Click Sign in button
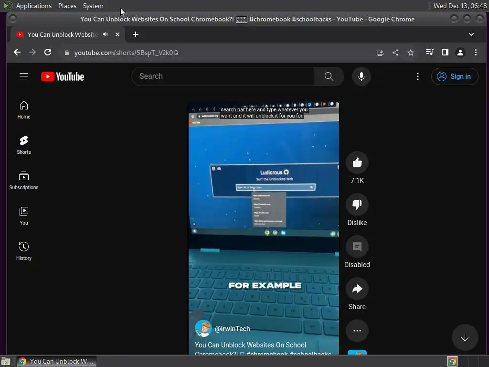This screenshot has height=367, width=489. [x=455, y=76]
